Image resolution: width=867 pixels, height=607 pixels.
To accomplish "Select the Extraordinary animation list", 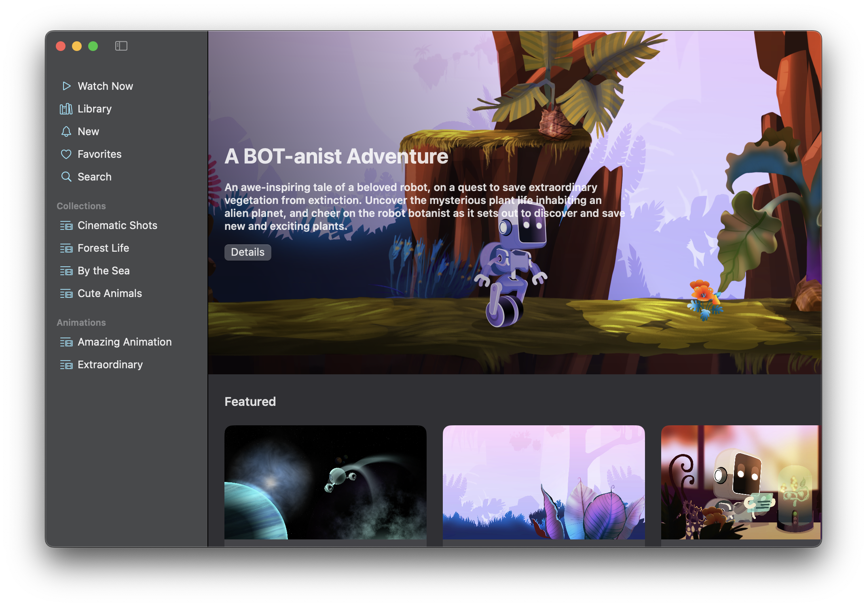I will click(x=126, y=365).
